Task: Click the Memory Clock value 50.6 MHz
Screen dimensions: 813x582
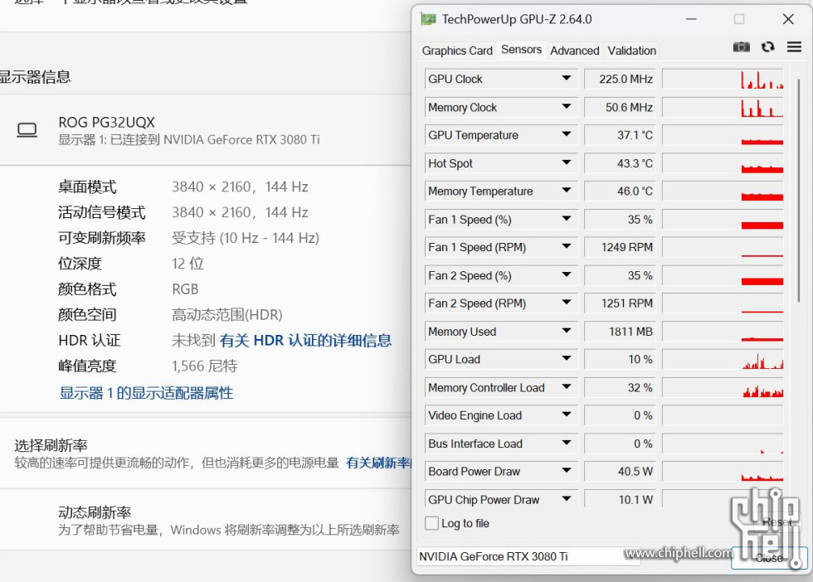Action: pyautogui.click(x=621, y=107)
